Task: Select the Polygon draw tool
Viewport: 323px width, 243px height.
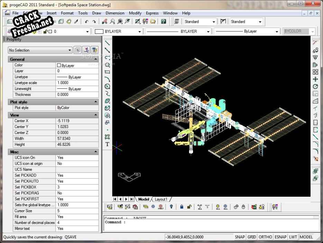Action: (x=107, y=65)
